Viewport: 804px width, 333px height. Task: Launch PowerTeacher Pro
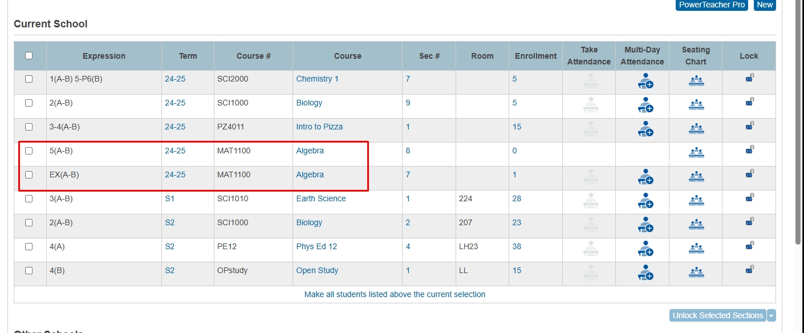coord(712,5)
